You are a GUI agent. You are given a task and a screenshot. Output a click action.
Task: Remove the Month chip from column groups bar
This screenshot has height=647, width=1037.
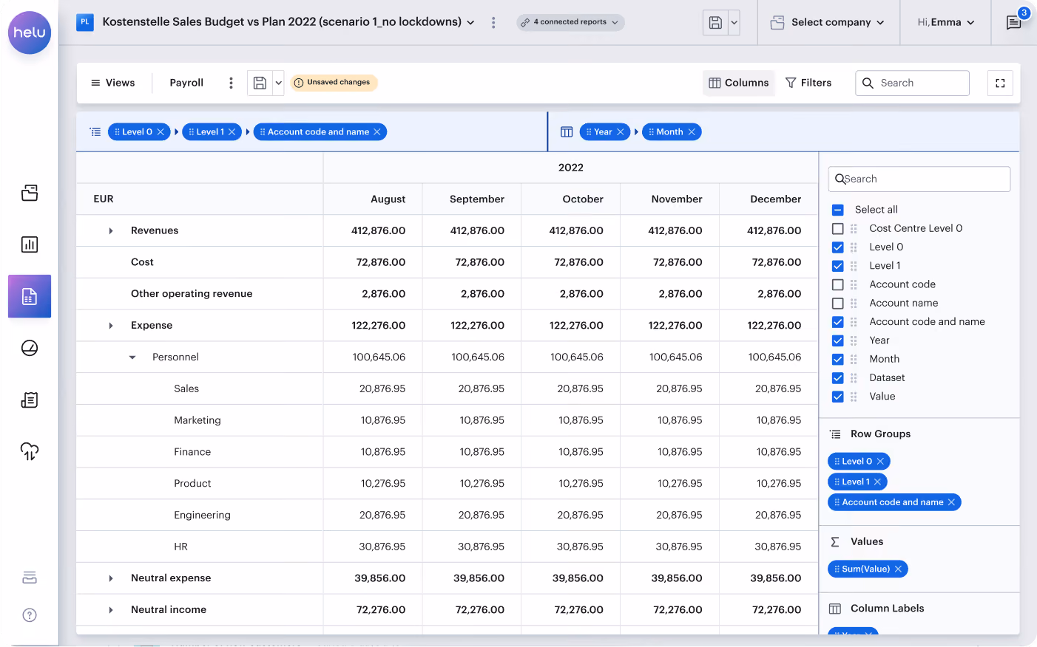[x=692, y=132]
